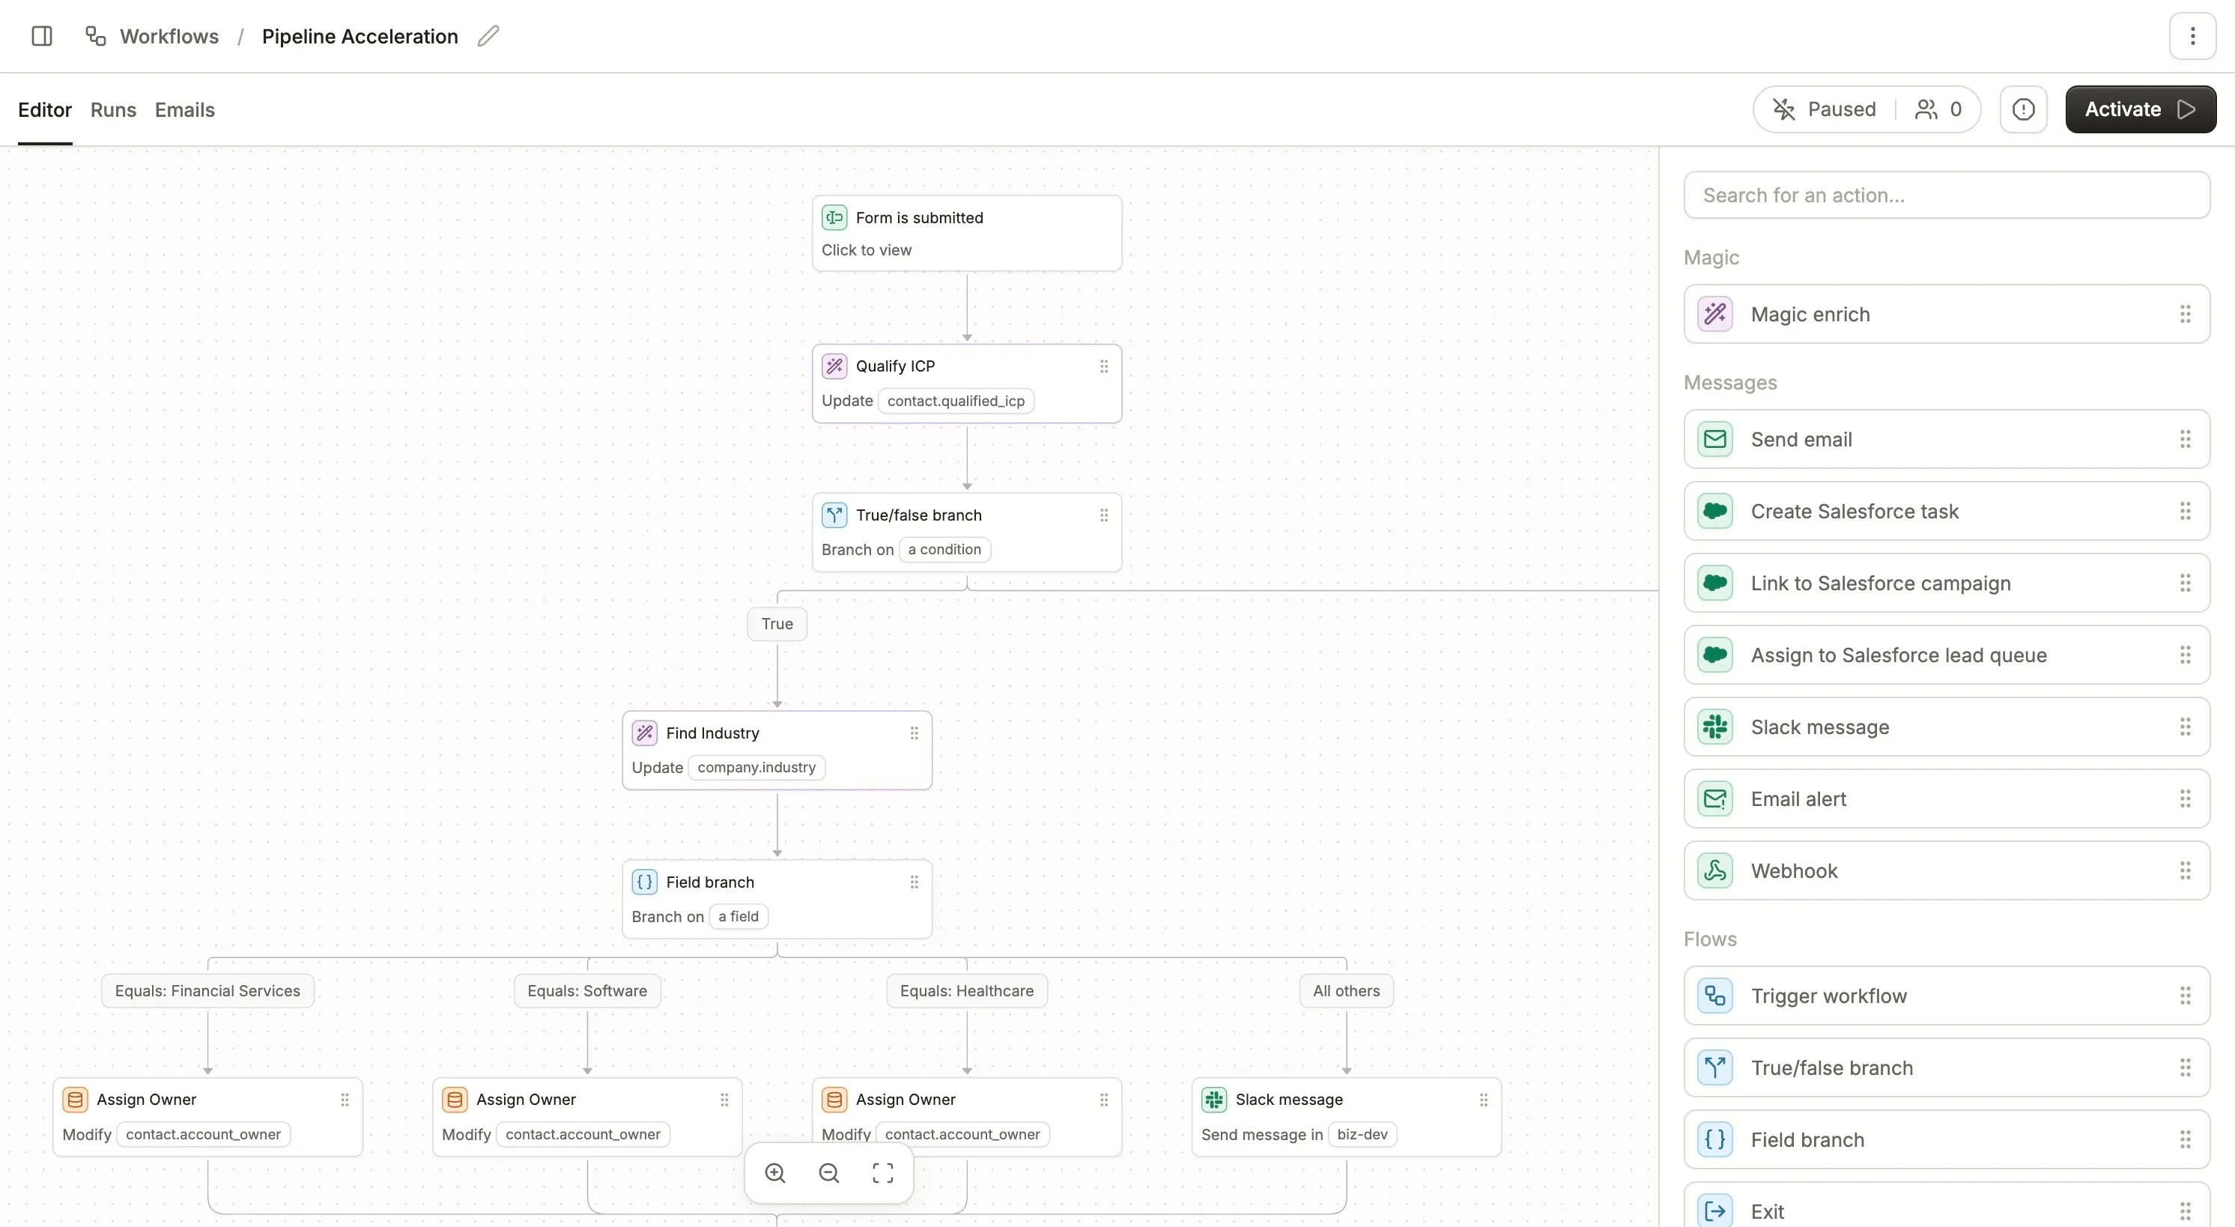Open the 'a field' branch selector
The height and width of the screenshot is (1227, 2235).
click(738, 916)
